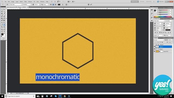This screenshot has width=174, height=98.
Task: Commit current text edits with checkmark
Action: (91, 5)
